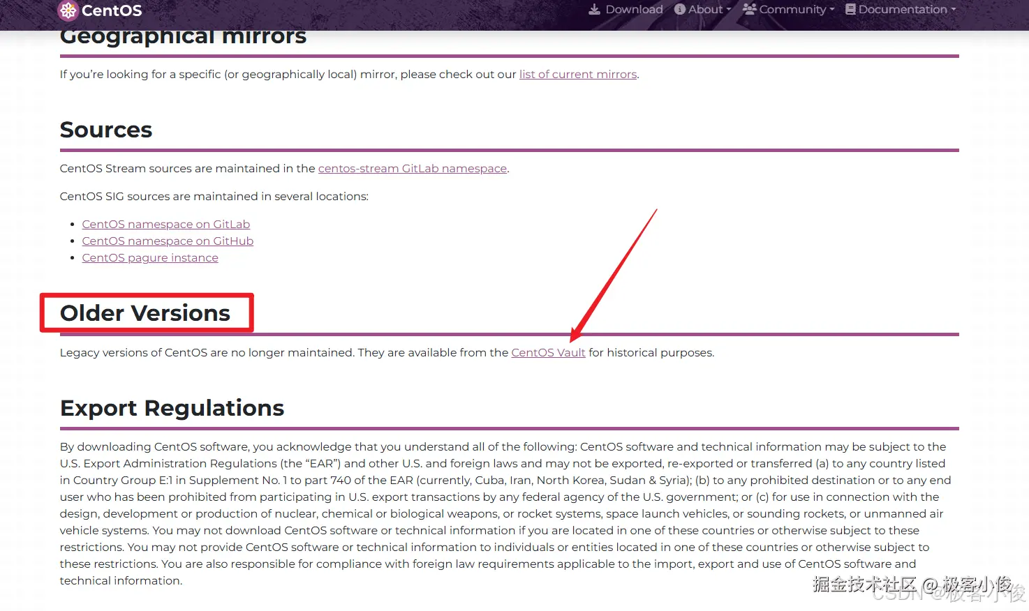Viewport: 1029px width, 611px height.
Task: Go to CentOS home via brand text
Action: (112, 10)
